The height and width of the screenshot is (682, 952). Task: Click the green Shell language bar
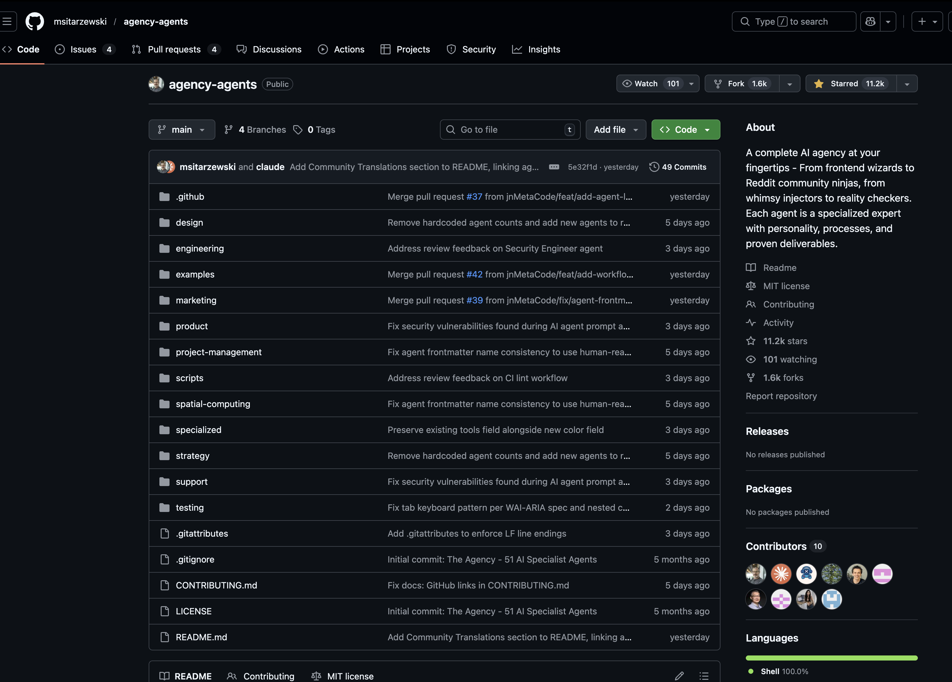tap(831, 658)
